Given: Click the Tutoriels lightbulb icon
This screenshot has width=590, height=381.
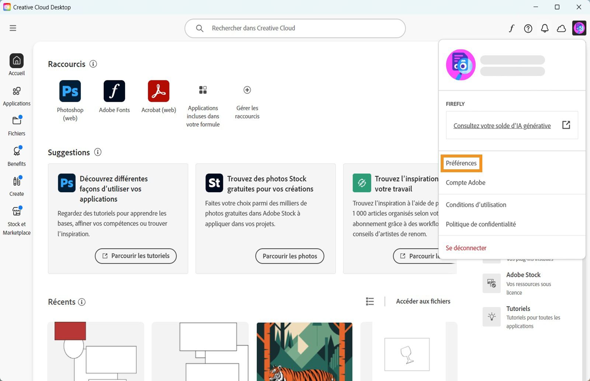Looking at the screenshot, I should [492, 317].
